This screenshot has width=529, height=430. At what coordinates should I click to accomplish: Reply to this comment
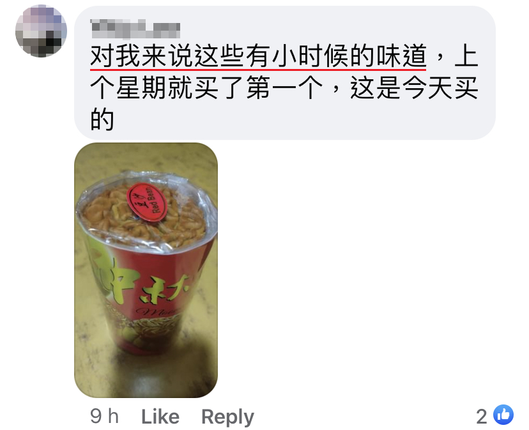(227, 417)
